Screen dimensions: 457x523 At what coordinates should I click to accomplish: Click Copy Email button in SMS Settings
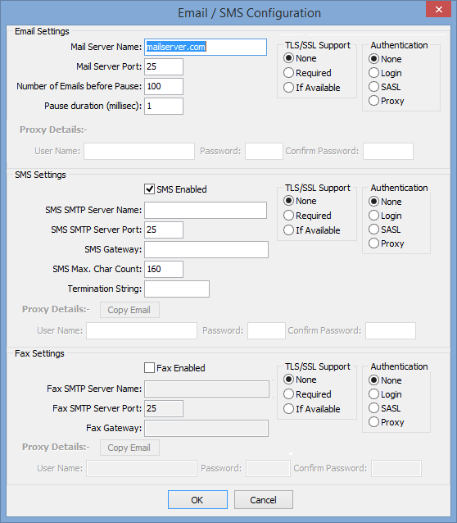(129, 310)
